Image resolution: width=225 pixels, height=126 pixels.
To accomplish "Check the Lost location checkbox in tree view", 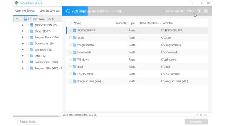I will pyautogui.click(x=27, y=62).
